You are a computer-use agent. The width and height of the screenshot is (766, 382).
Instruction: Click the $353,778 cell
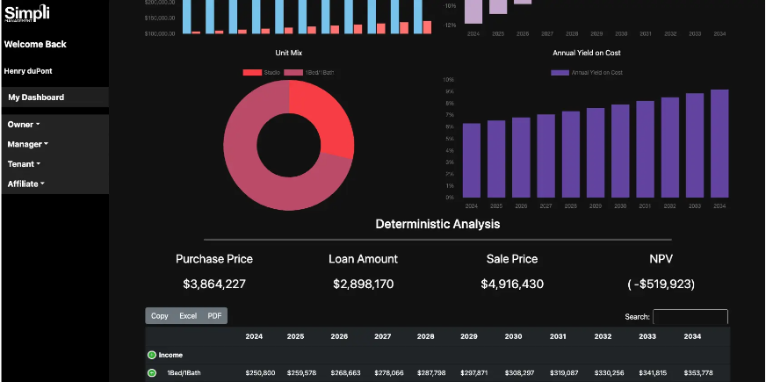699,372
